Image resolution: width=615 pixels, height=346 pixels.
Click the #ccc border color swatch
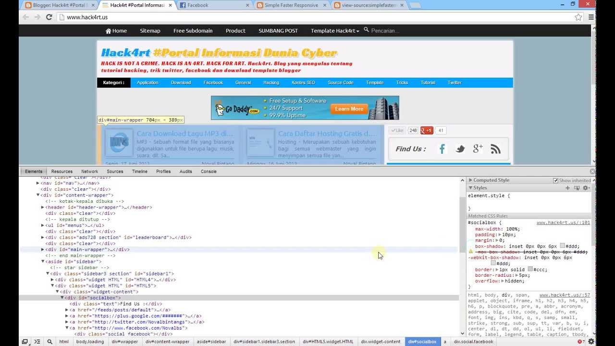point(530,270)
